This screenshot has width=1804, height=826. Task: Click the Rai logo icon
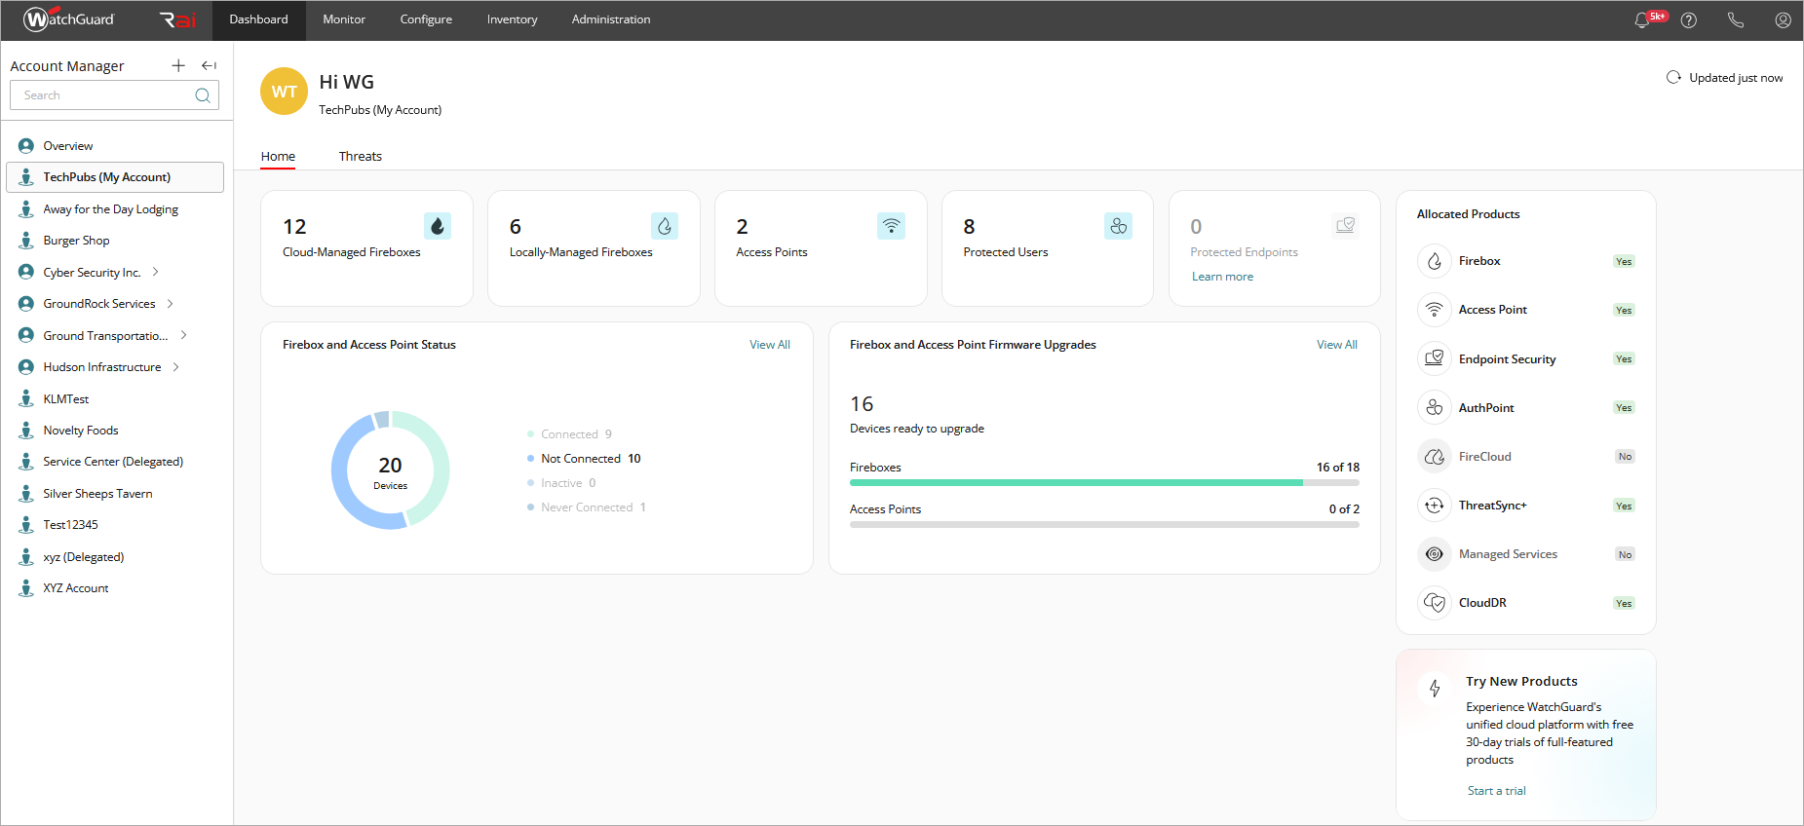177,19
